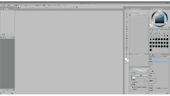Select the transparent checkered color below the tool palette
170x96 pixels.
pos(127,63)
